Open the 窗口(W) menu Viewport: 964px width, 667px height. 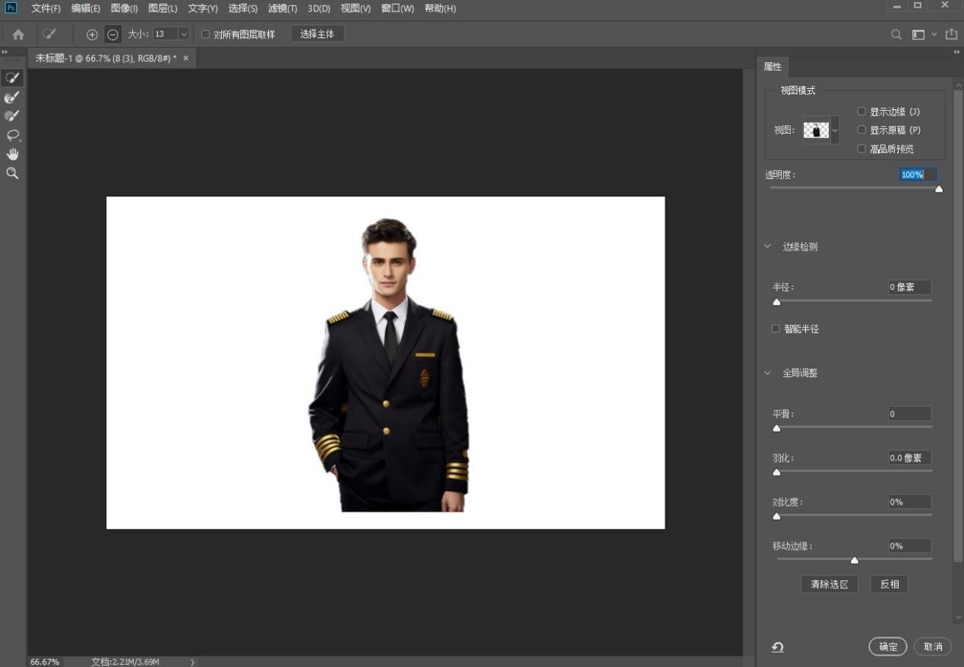[x=397, y=8]
